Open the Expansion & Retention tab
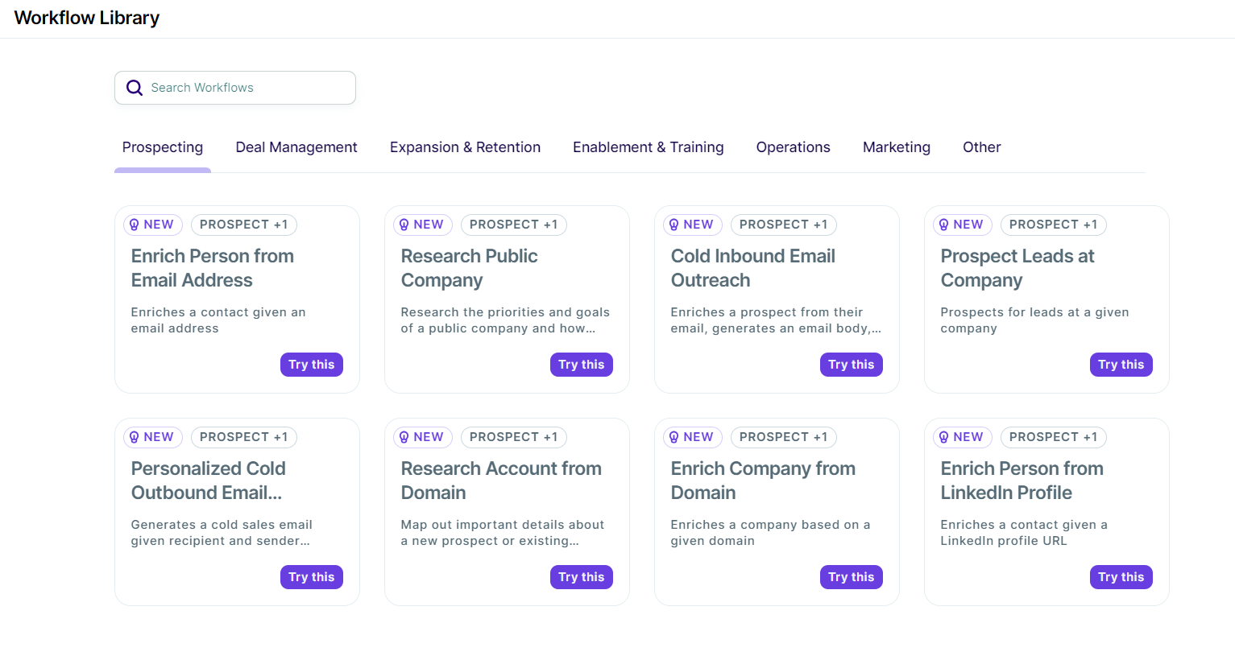The image size is (1235, 656). 465,147
